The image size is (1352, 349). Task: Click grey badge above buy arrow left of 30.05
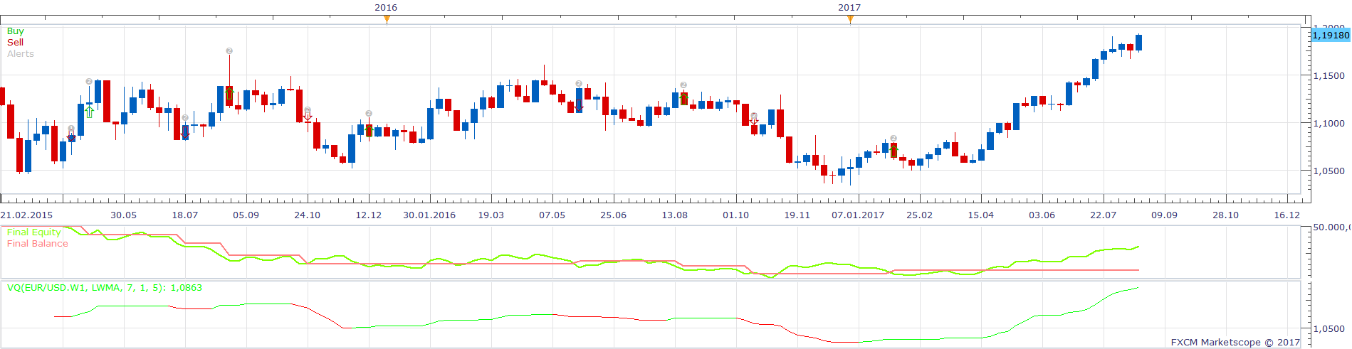click(x=89, y=82)
